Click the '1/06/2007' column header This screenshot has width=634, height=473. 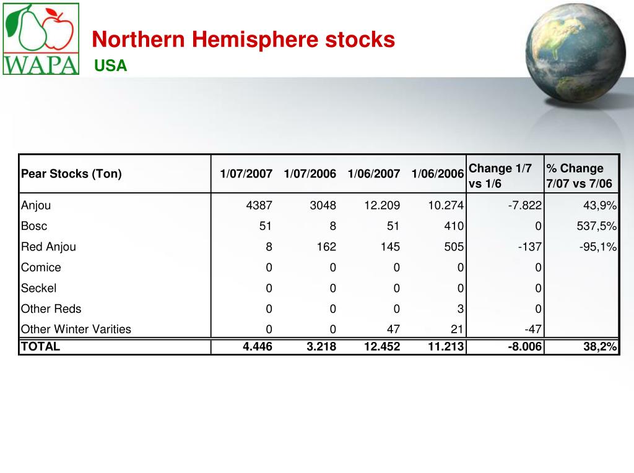coord(373,174)
